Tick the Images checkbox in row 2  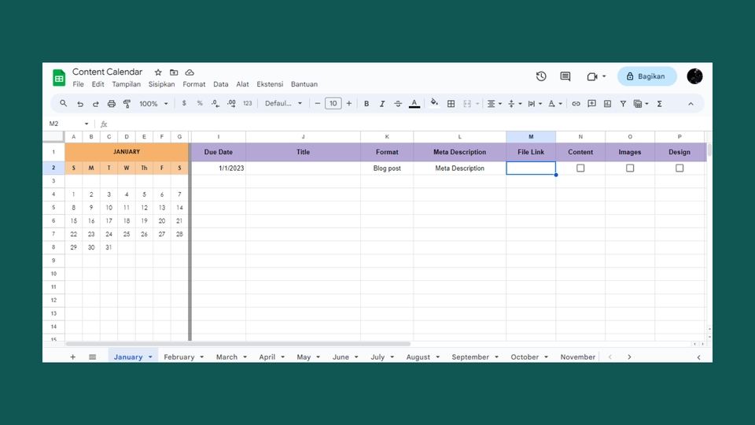tap(630, 168)
